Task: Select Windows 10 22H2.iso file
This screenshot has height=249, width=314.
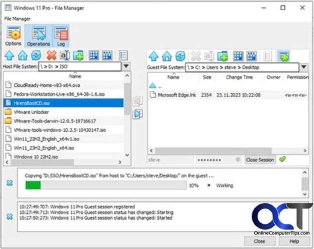Action: [64, 156]
